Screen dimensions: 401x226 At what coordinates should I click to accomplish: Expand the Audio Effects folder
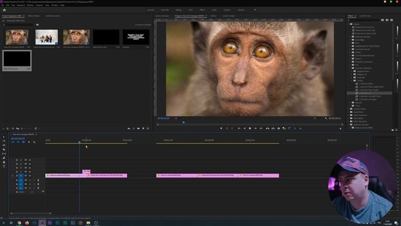click(x=348, y=112)
